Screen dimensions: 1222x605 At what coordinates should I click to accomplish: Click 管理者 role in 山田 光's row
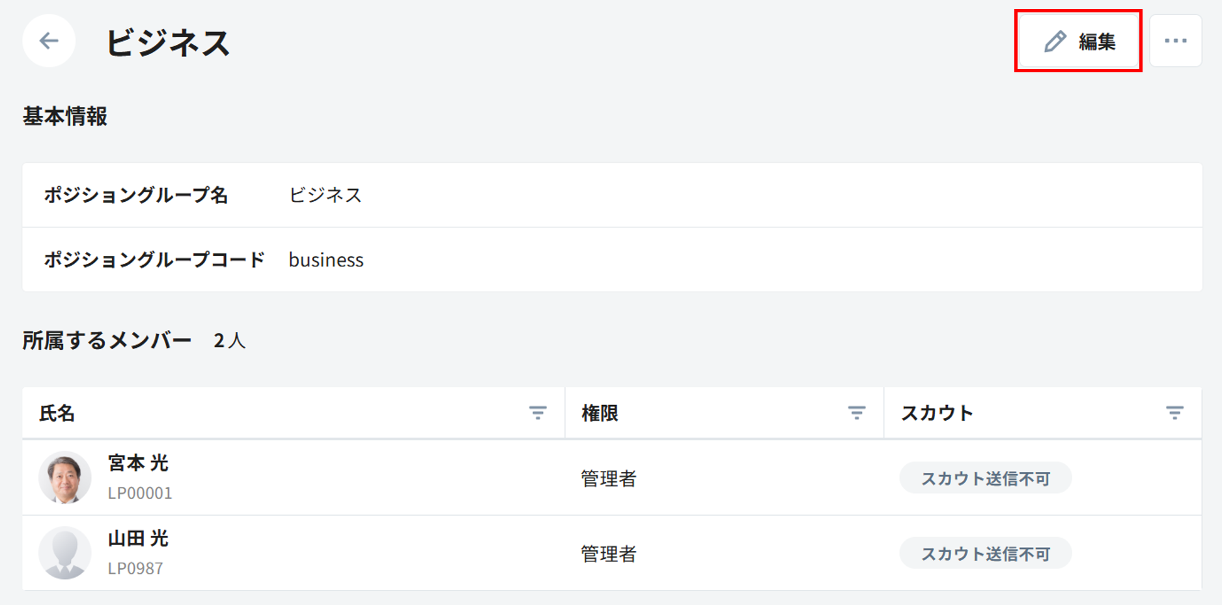click(608, 554)
